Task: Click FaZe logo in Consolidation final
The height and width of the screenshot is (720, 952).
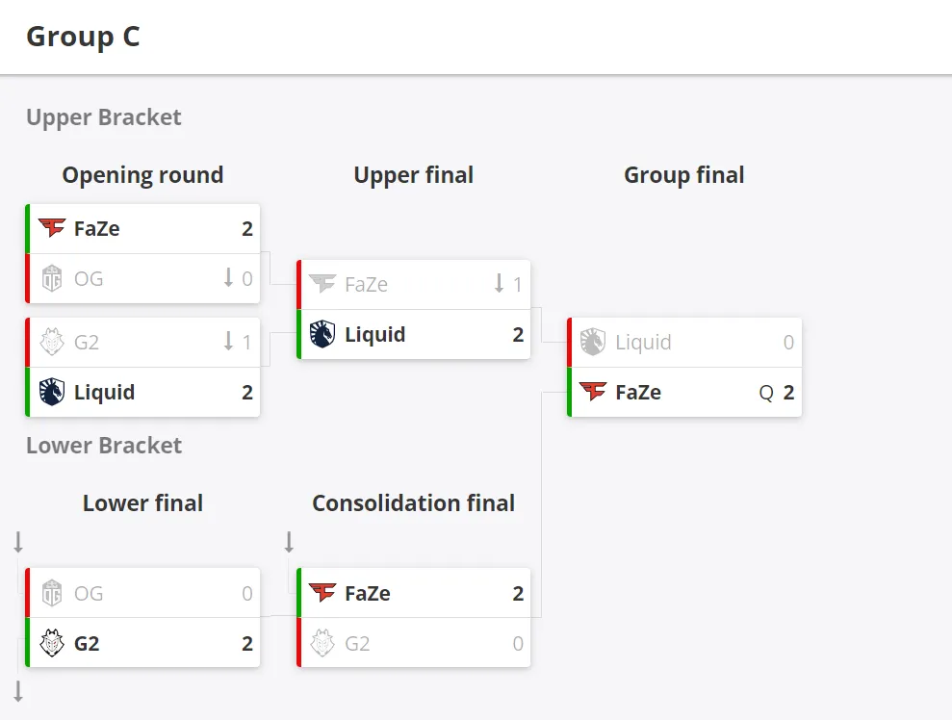Action: click(322, 593)
